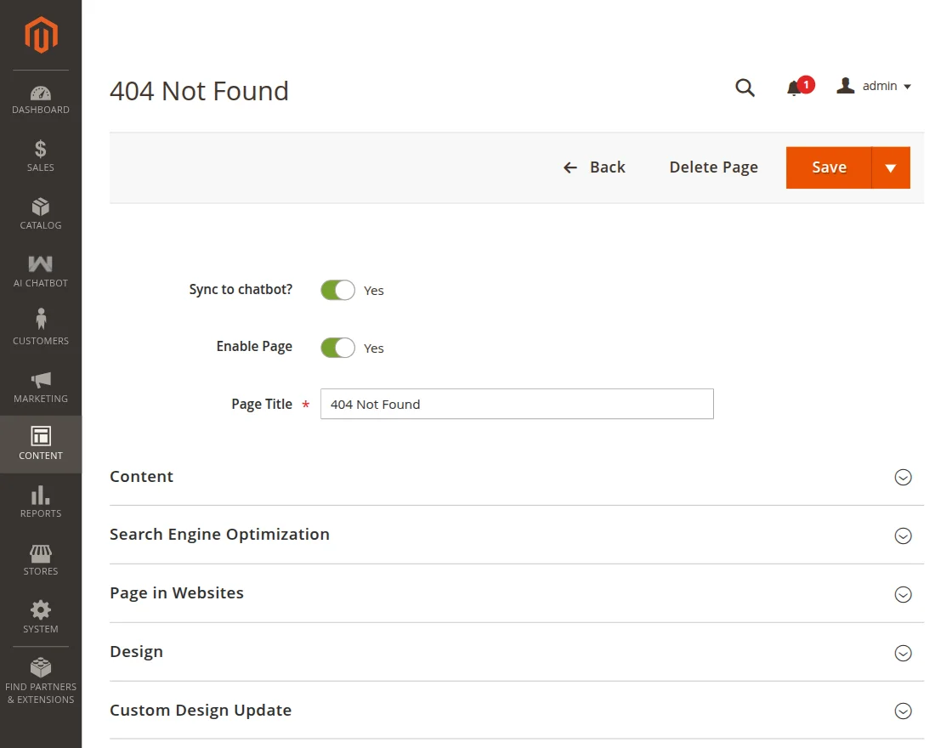952x748 pixels.
Task: Click the Delete Page button
Action: (x=713, y=167)
